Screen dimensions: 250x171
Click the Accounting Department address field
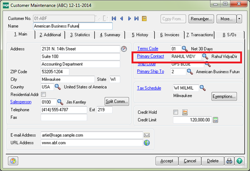pos(81,64)
